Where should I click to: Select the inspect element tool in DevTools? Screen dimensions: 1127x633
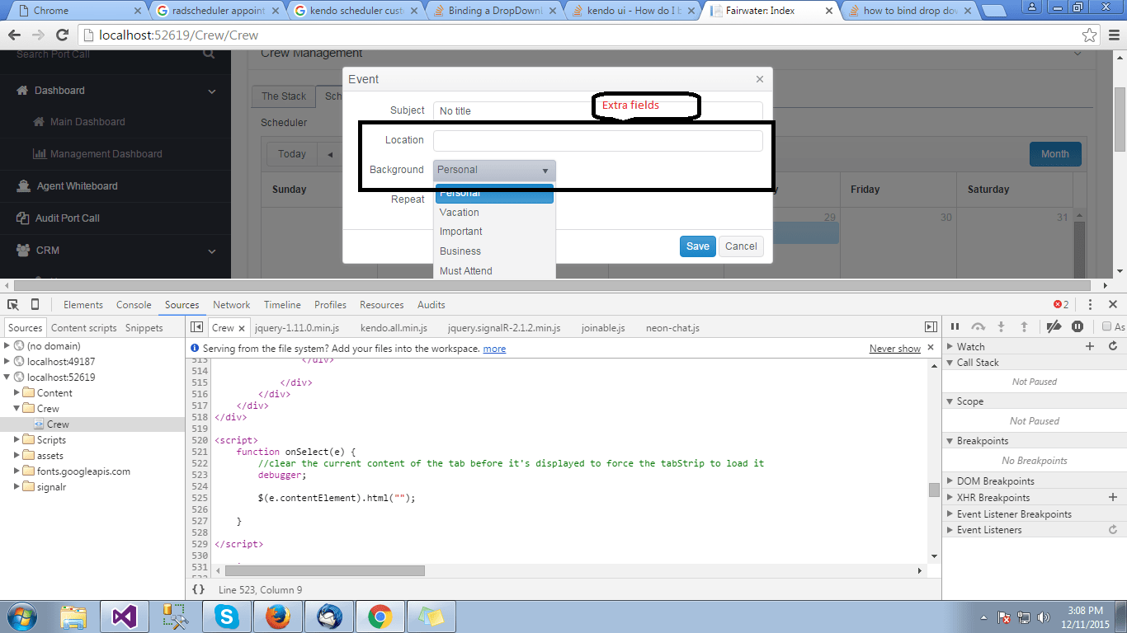12,304
